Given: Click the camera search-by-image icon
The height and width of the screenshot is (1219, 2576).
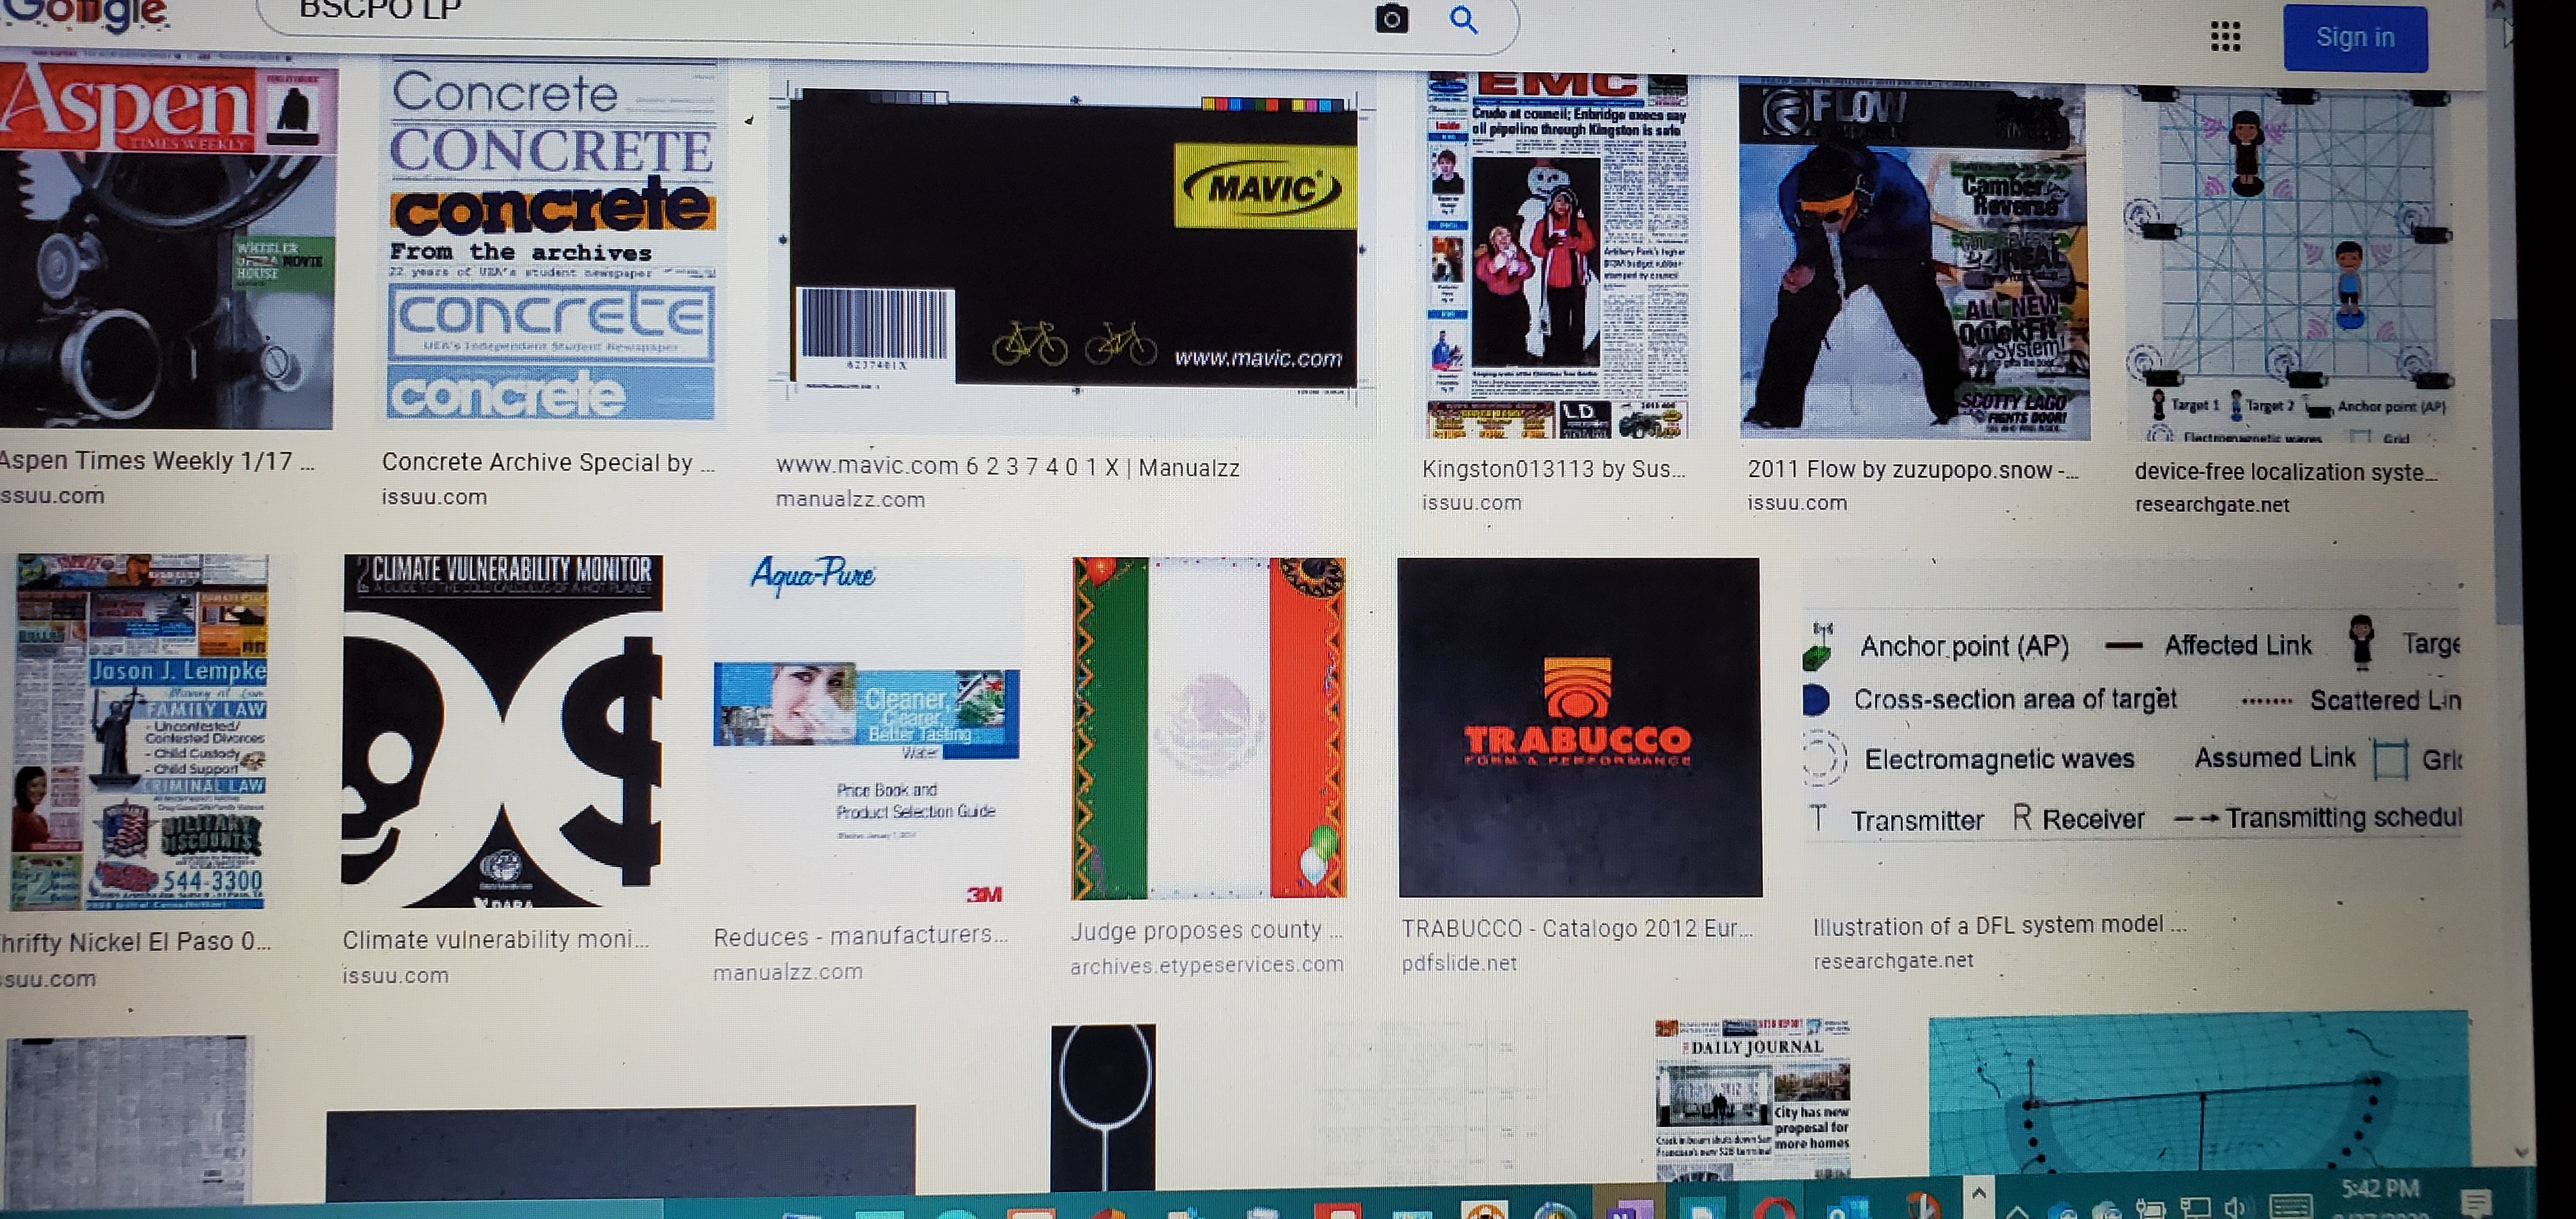Looking at the screenshot, I should [x=1391, y=18].
